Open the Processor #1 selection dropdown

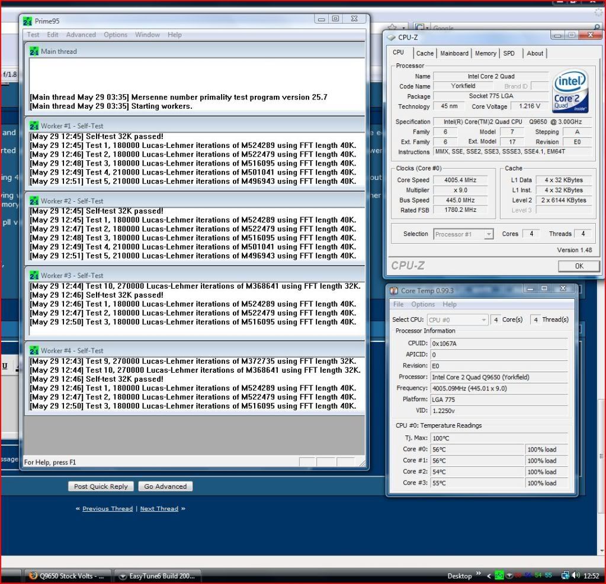click(x=463, y=234)
